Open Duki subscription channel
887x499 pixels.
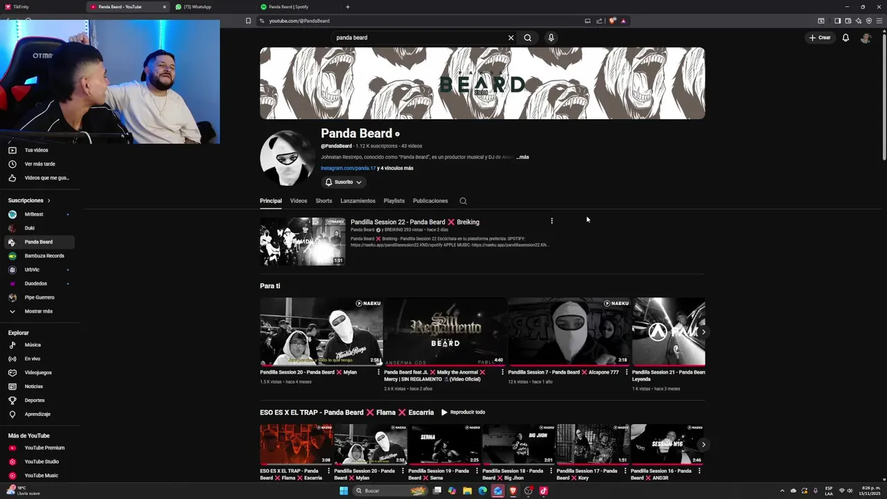click(x=39, y=228)
